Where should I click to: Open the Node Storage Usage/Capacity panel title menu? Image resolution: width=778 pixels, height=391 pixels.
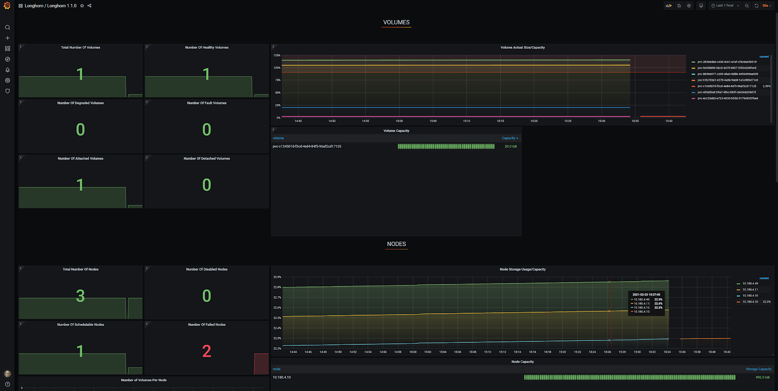click(x=522, y=269)
